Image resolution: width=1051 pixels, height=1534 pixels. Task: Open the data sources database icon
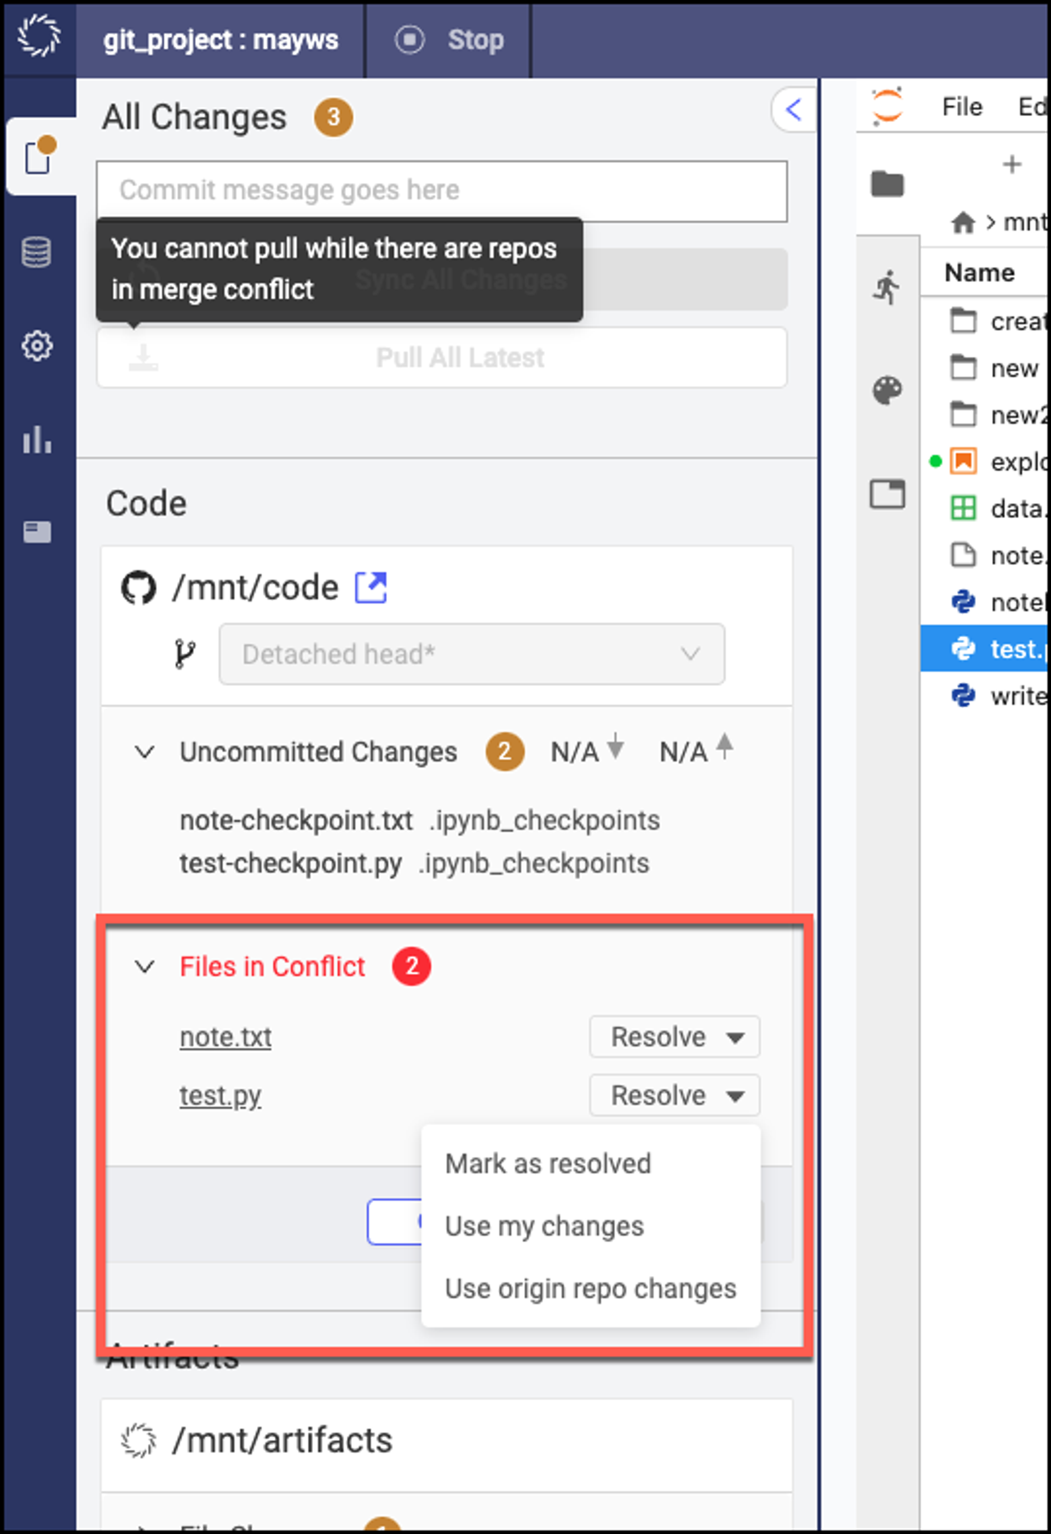coord(36,251)
